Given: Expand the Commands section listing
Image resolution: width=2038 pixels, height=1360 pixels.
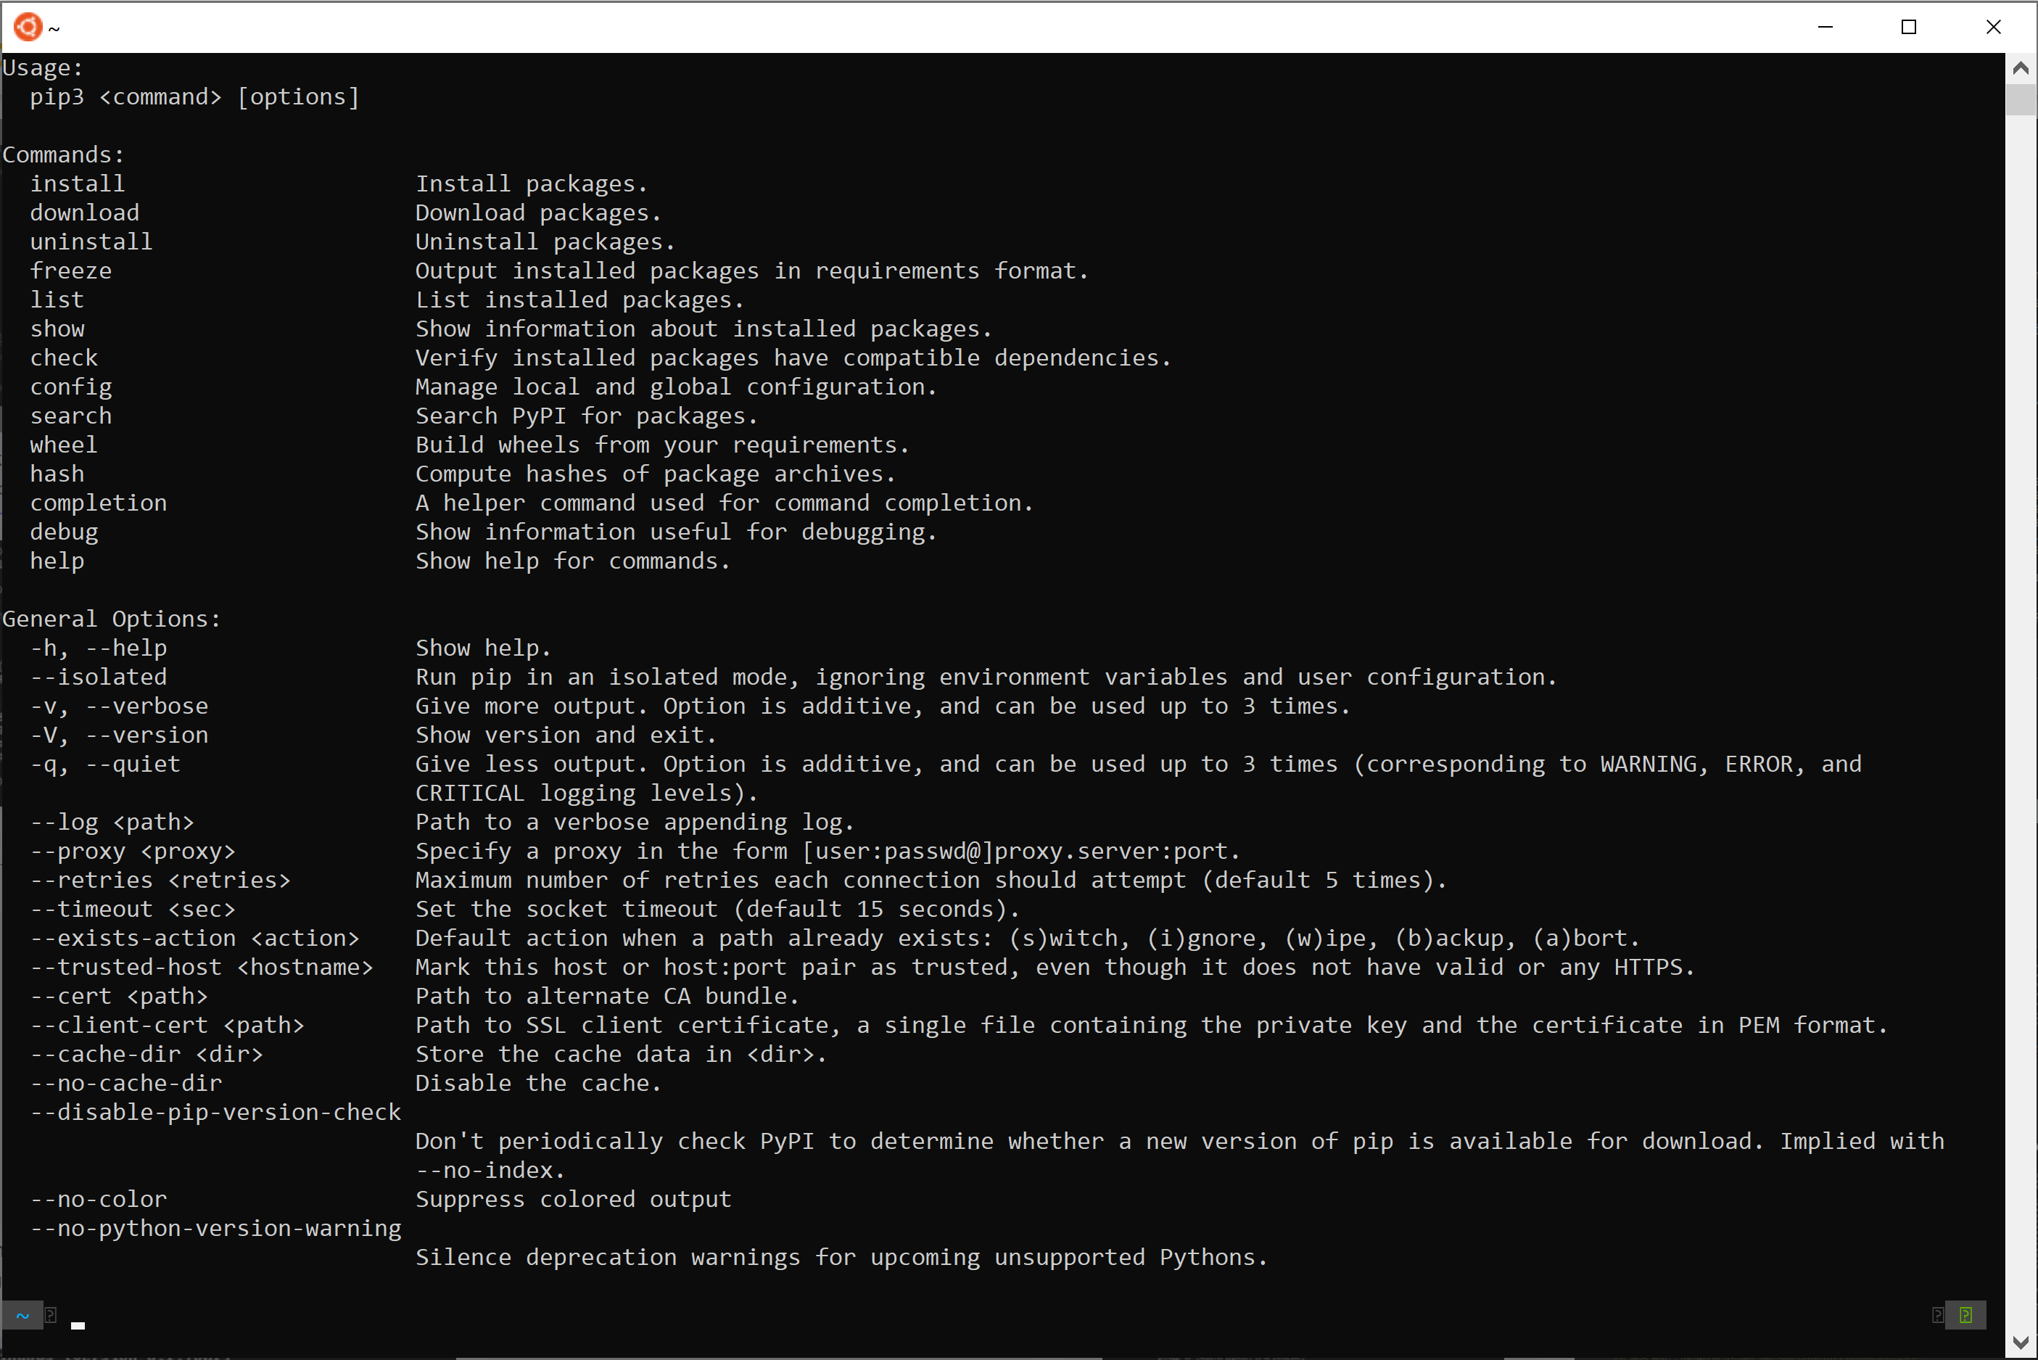Looking at the screenshot, I should click(x=62, y=153).
